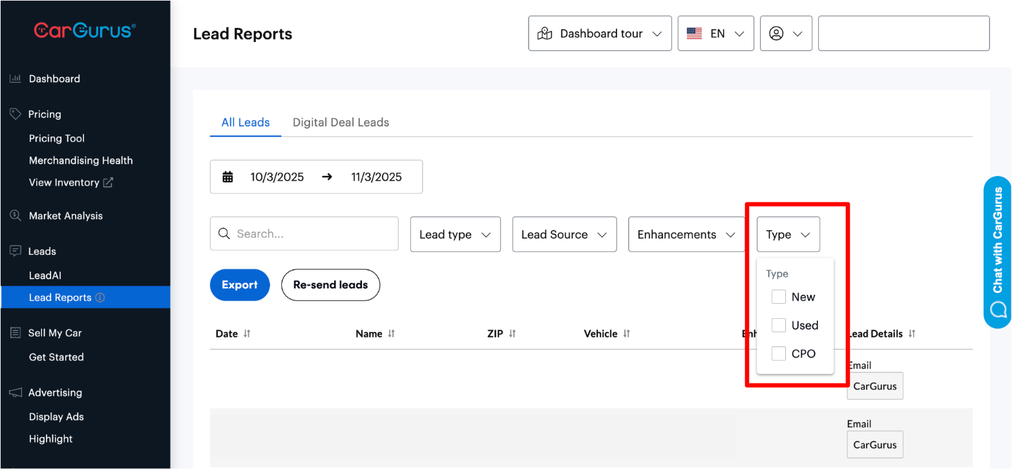Sort by Date column arrows

click(247, 334)
